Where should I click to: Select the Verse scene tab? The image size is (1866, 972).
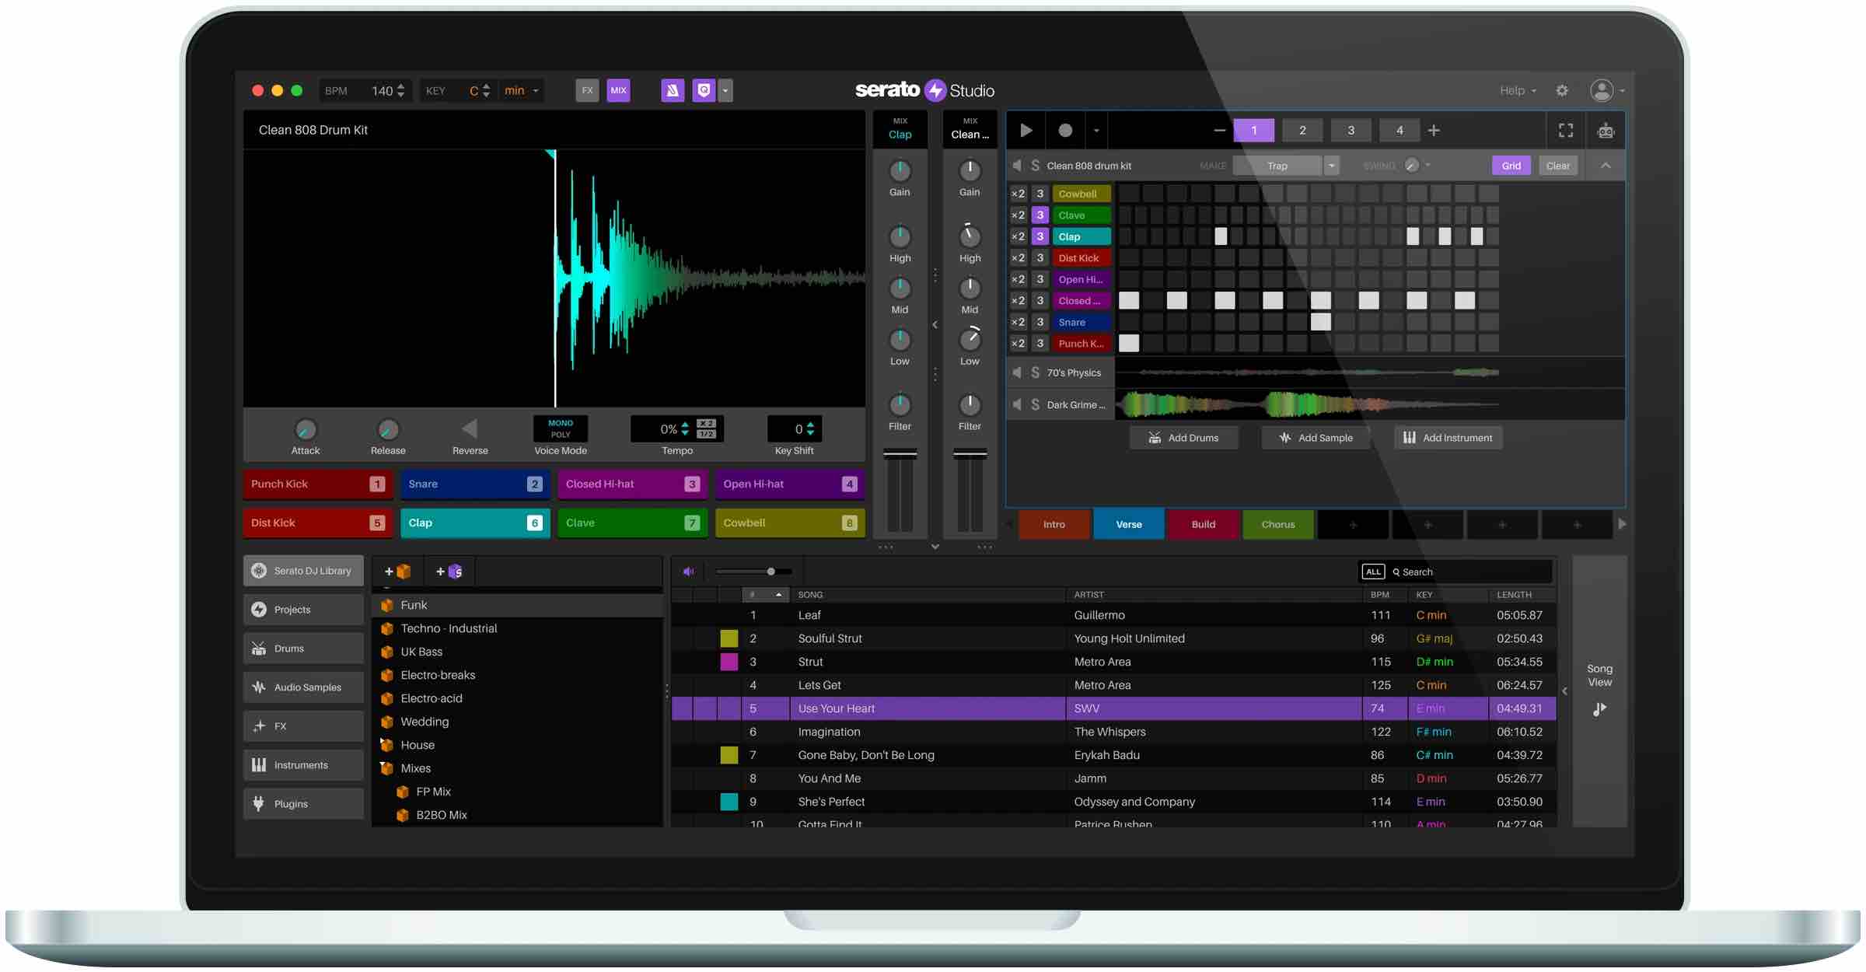pyautogui.click(x=1128, y=524)
